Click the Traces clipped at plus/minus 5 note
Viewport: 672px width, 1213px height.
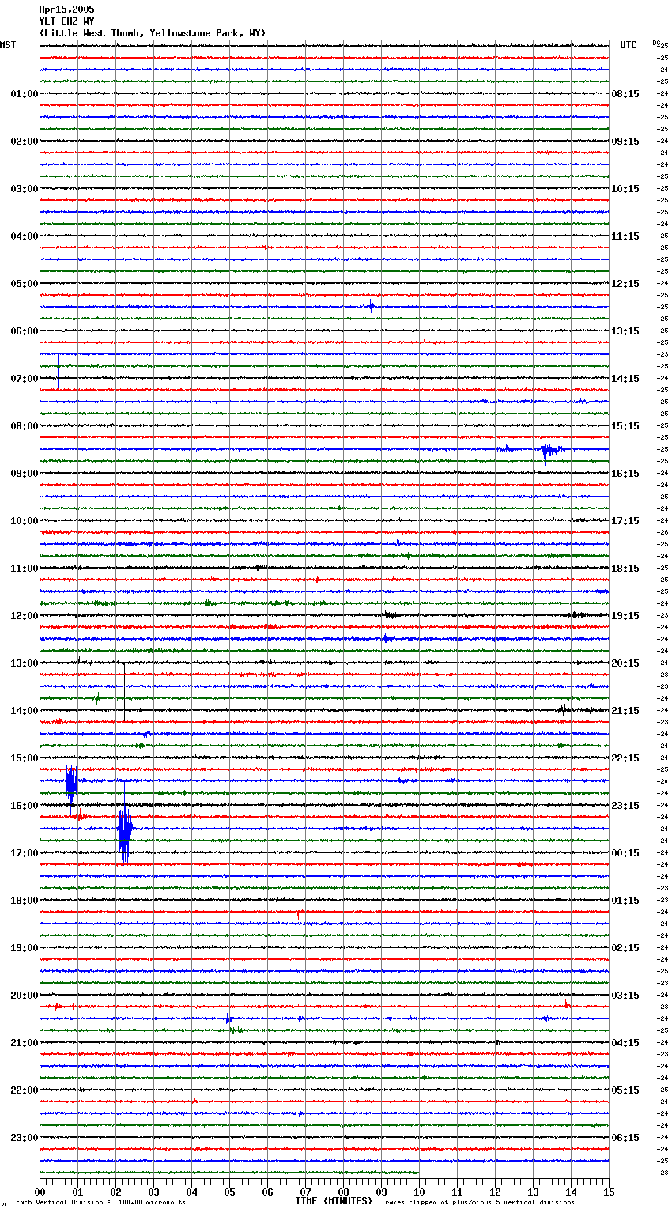coord(478,1203)
